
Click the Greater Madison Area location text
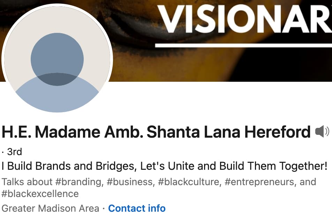tap(50, 209)
